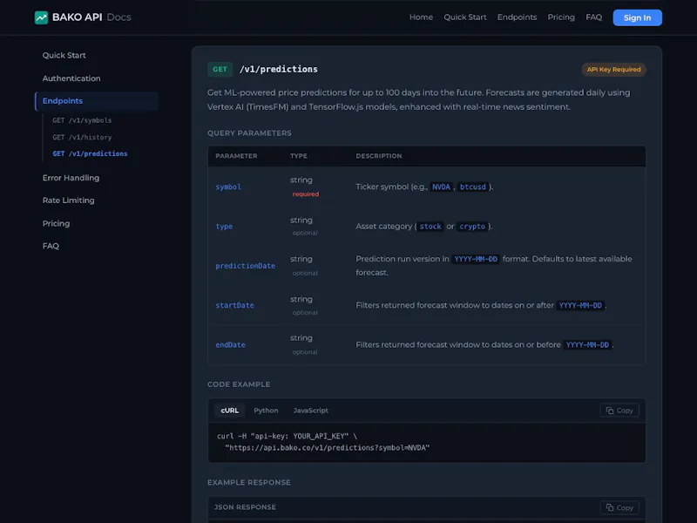Click the BAKO API Docs title text

pos(91,17)
